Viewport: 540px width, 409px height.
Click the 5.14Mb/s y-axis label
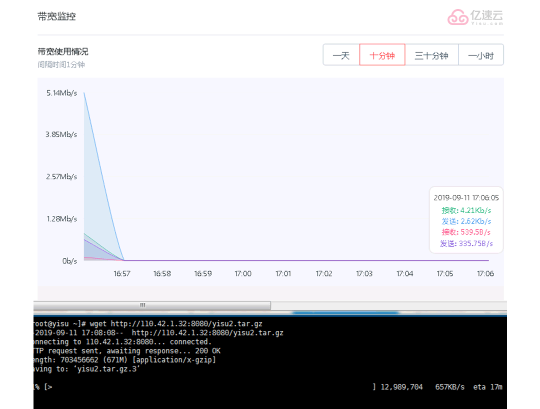pyautogui.click(x=61, y=93)
